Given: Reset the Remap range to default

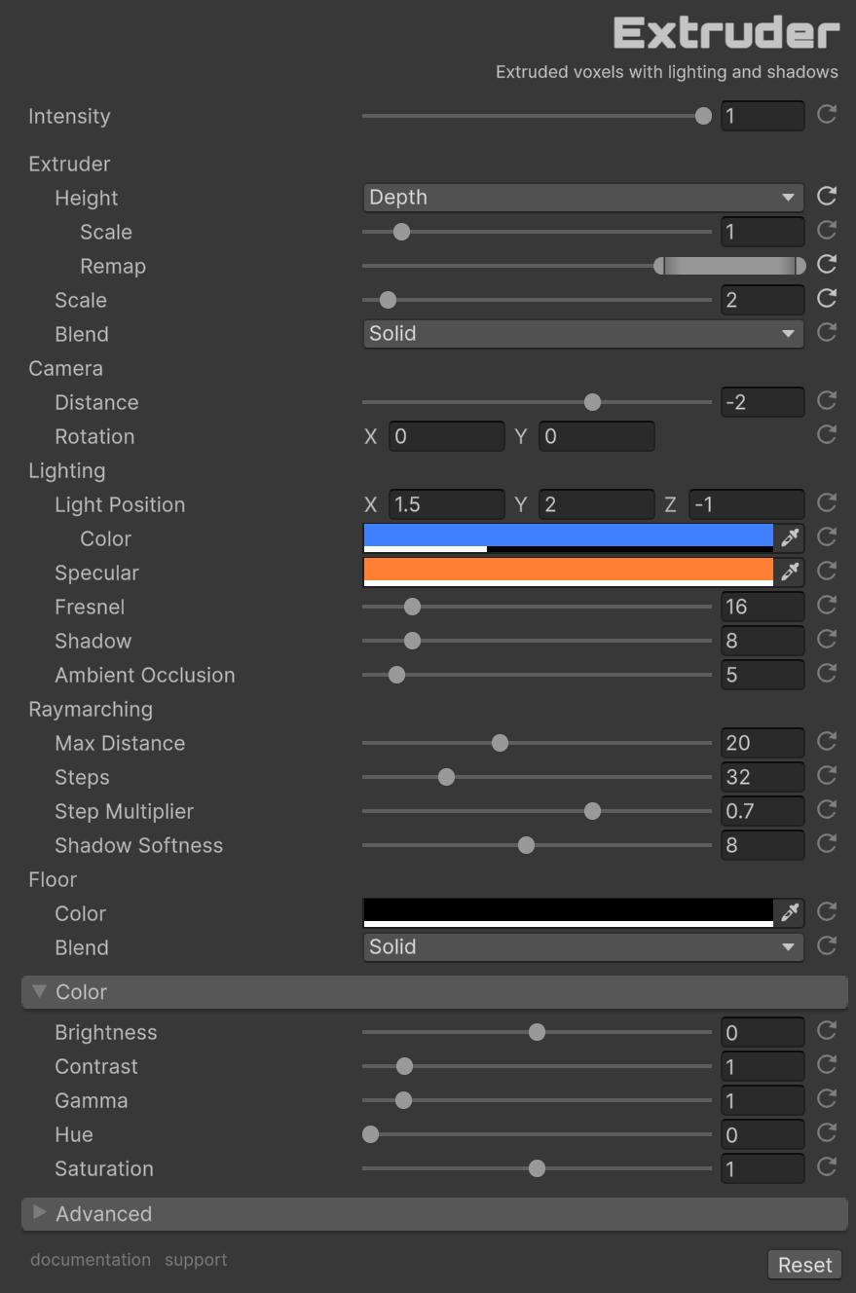Looking at the screenshot, I should click(827, 264).
